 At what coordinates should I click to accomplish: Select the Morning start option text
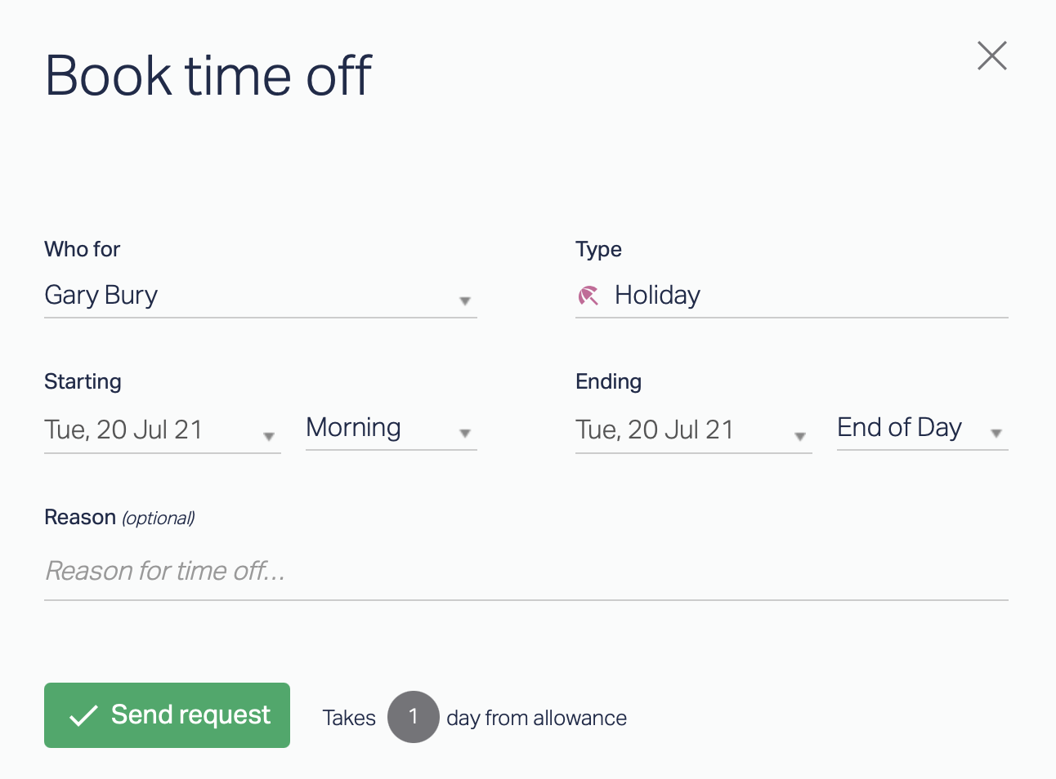(353, 428)
